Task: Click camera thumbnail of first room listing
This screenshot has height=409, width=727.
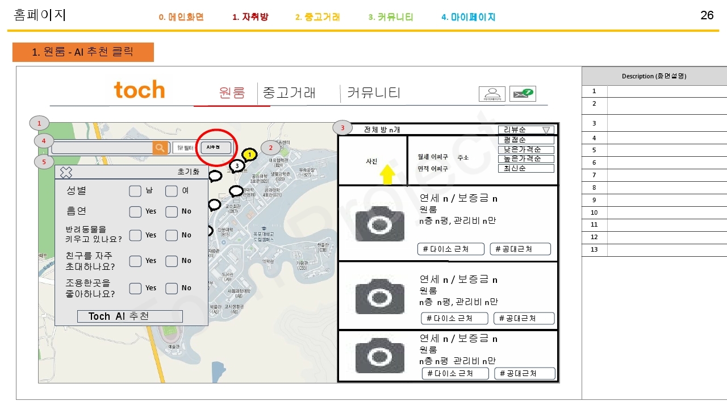Action: (x=380, y=222)
